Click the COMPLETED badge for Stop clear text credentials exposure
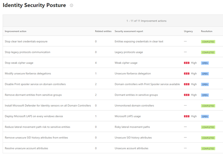223x156 pixels. (208, 42)
